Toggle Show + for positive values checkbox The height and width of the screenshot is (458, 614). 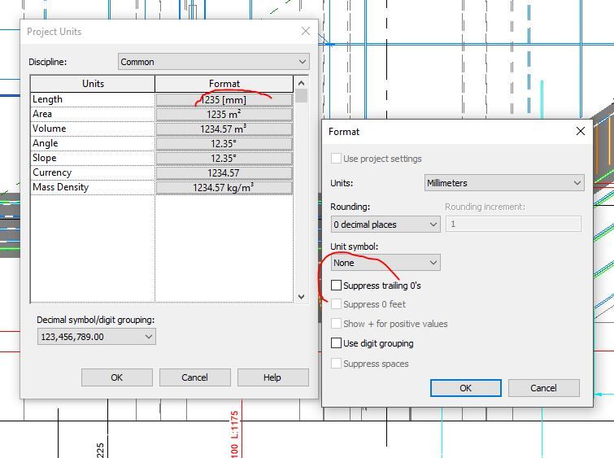(336, 324)
